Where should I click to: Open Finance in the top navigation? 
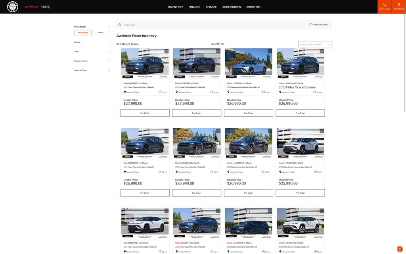(x=194, y=7)
